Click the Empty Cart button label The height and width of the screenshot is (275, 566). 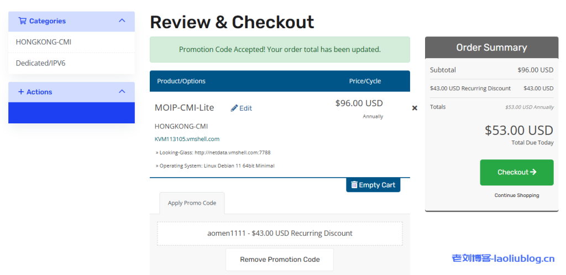tap(377, 185)
